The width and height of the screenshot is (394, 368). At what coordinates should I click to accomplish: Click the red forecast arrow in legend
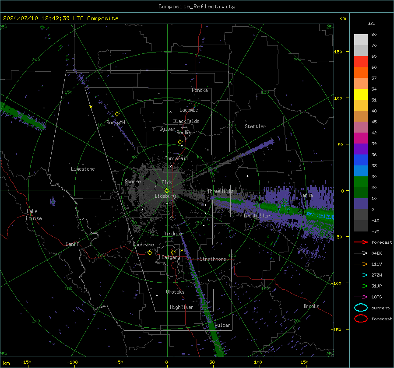(361, 242)
